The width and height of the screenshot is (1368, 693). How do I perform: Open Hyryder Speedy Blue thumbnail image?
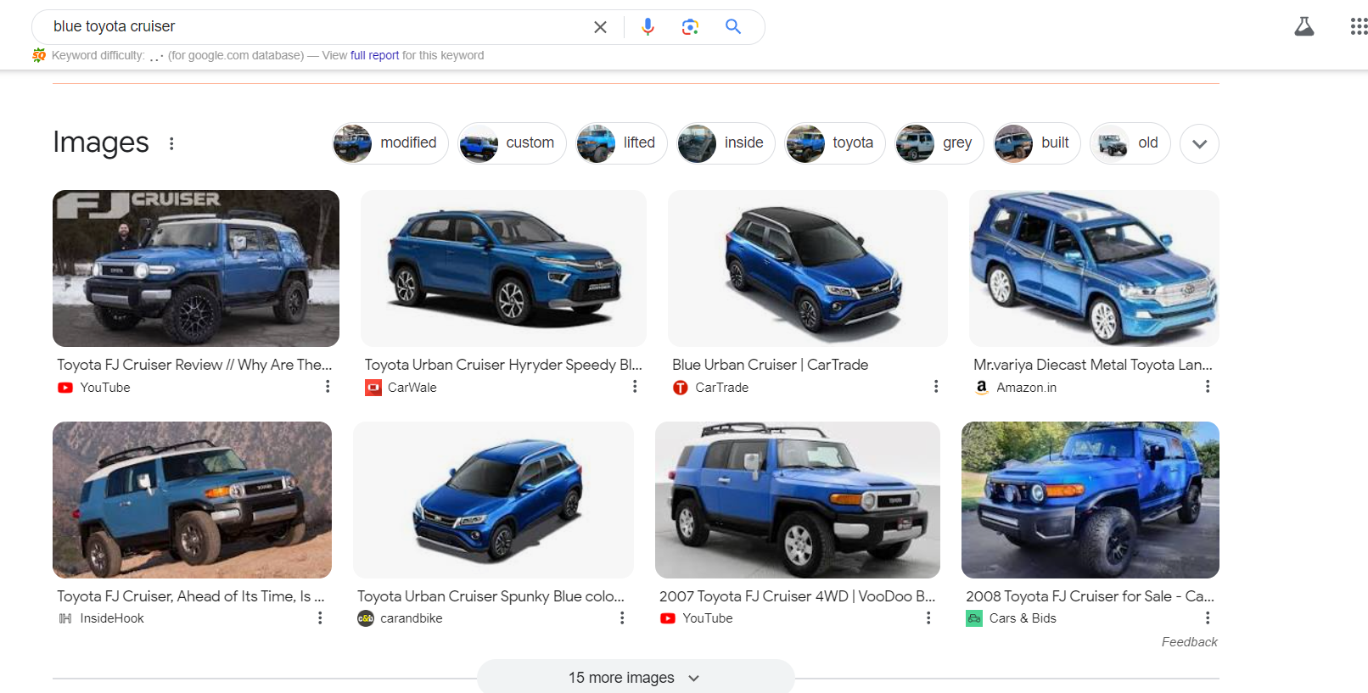pyautogui.click(x=503, y=268)
